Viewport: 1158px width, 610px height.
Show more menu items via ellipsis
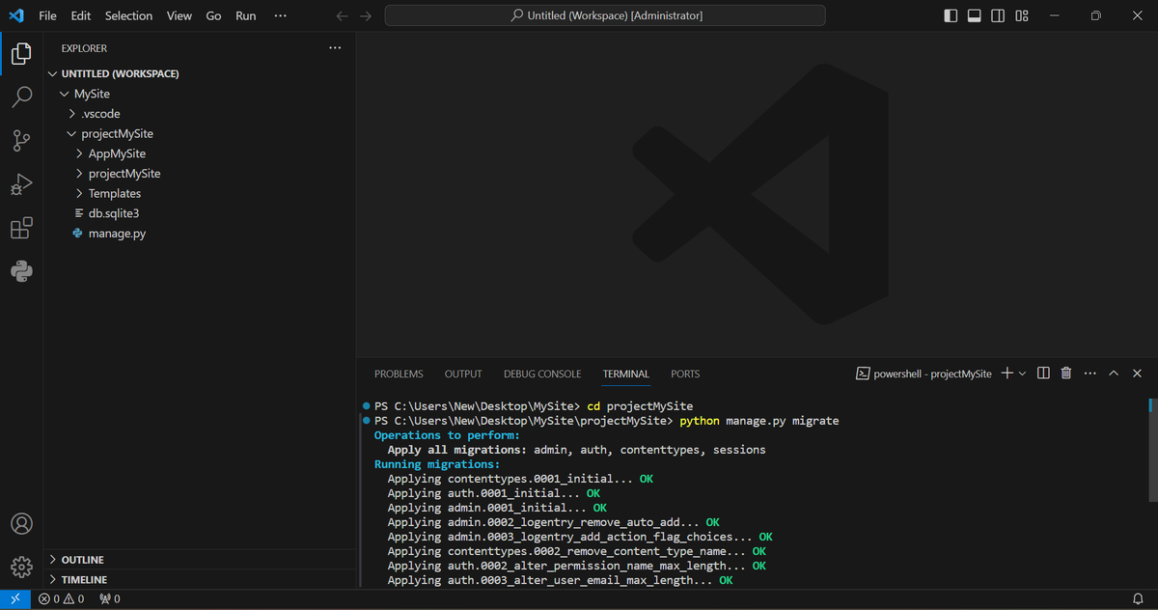280,15
